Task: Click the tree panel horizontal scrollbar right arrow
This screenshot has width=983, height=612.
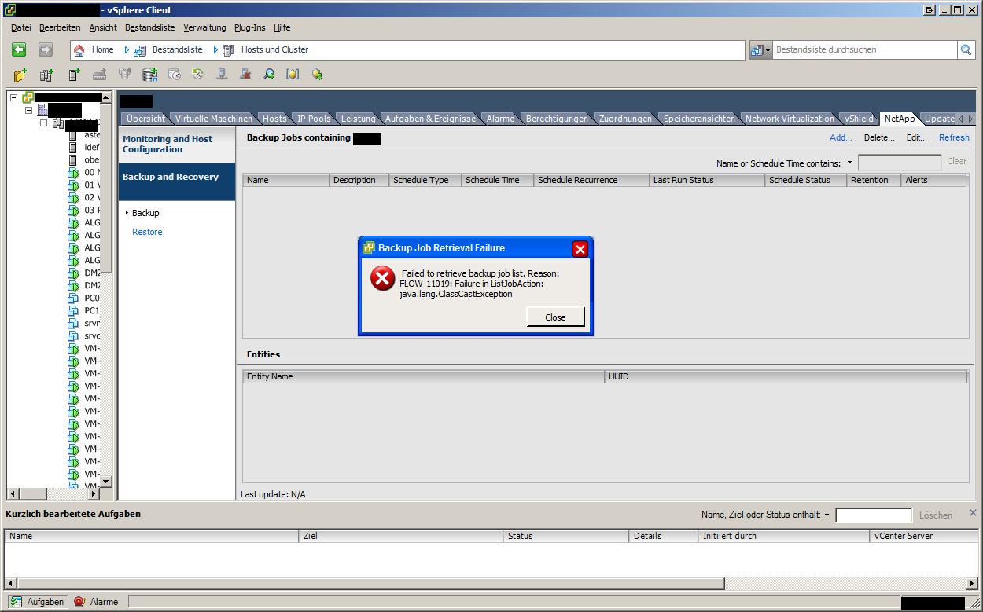Action: (95, 494)
